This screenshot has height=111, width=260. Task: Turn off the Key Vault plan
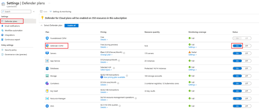pyautogui.click(x=246, y=91)
